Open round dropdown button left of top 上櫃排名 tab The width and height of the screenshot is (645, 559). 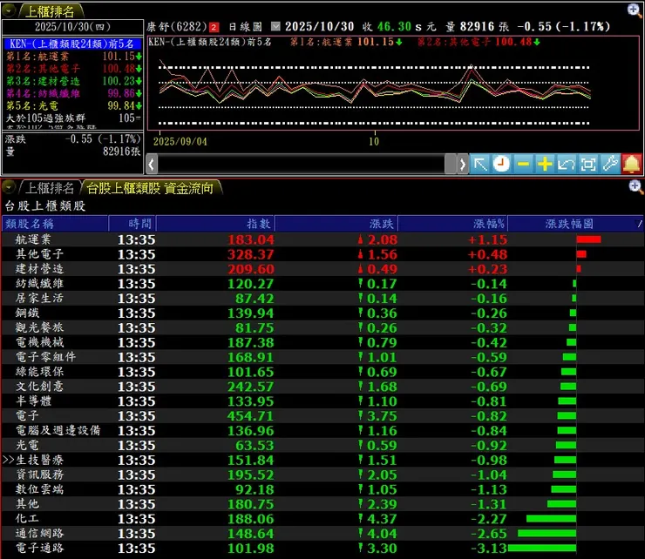(9, 10)
